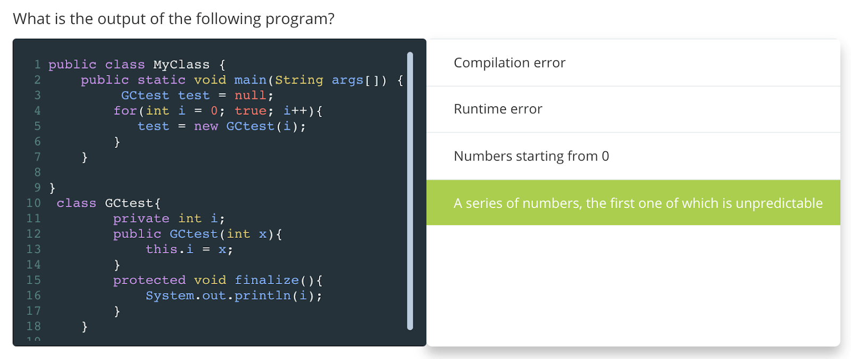Click the question text above the code

[x=173, y=19]
